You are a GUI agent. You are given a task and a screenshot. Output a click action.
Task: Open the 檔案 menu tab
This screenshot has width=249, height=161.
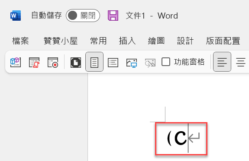(20, 41)
